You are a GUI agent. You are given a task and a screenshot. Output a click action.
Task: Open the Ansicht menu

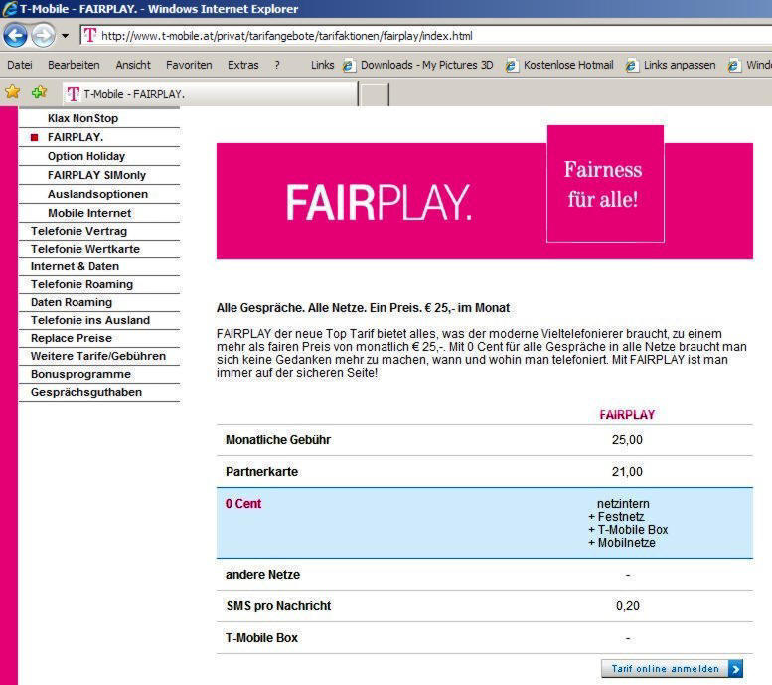[133, 65]
